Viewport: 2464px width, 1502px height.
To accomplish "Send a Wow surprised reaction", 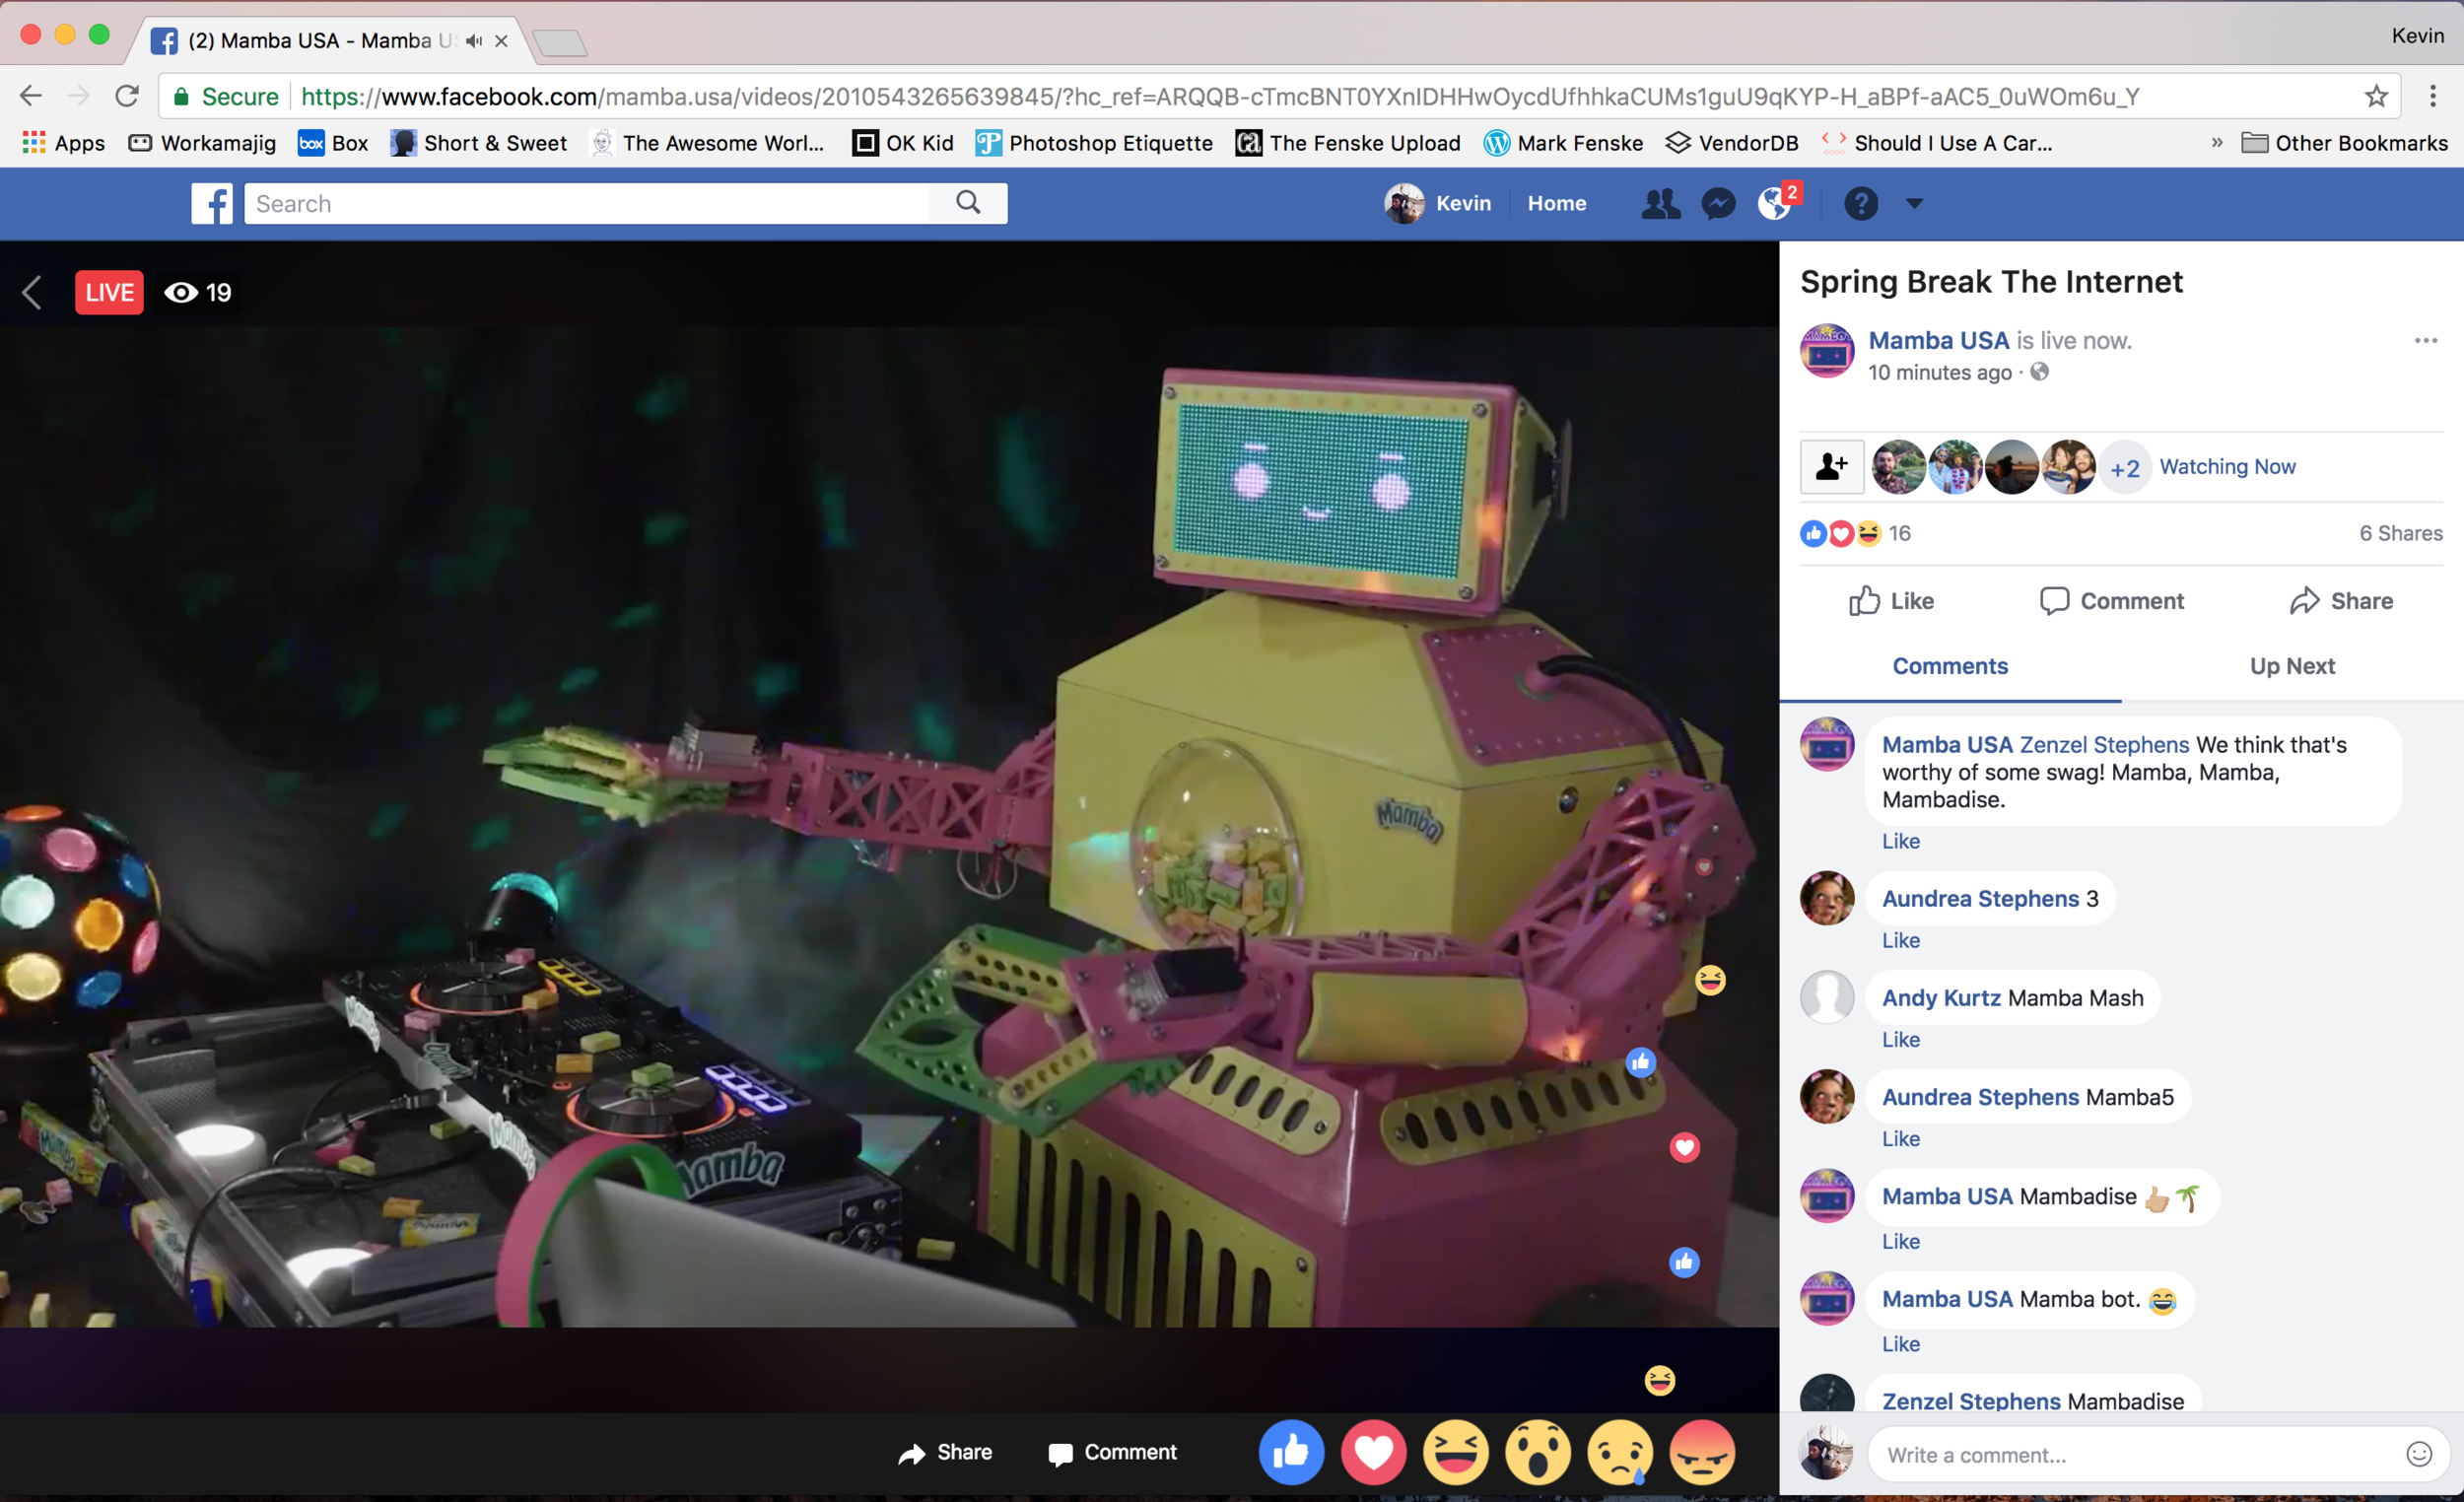I will coord(1538,1452).
